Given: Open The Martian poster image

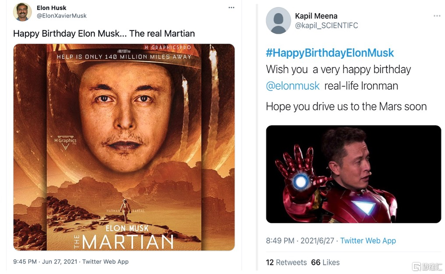Looking at the screenshot, I should coord(124,147).
